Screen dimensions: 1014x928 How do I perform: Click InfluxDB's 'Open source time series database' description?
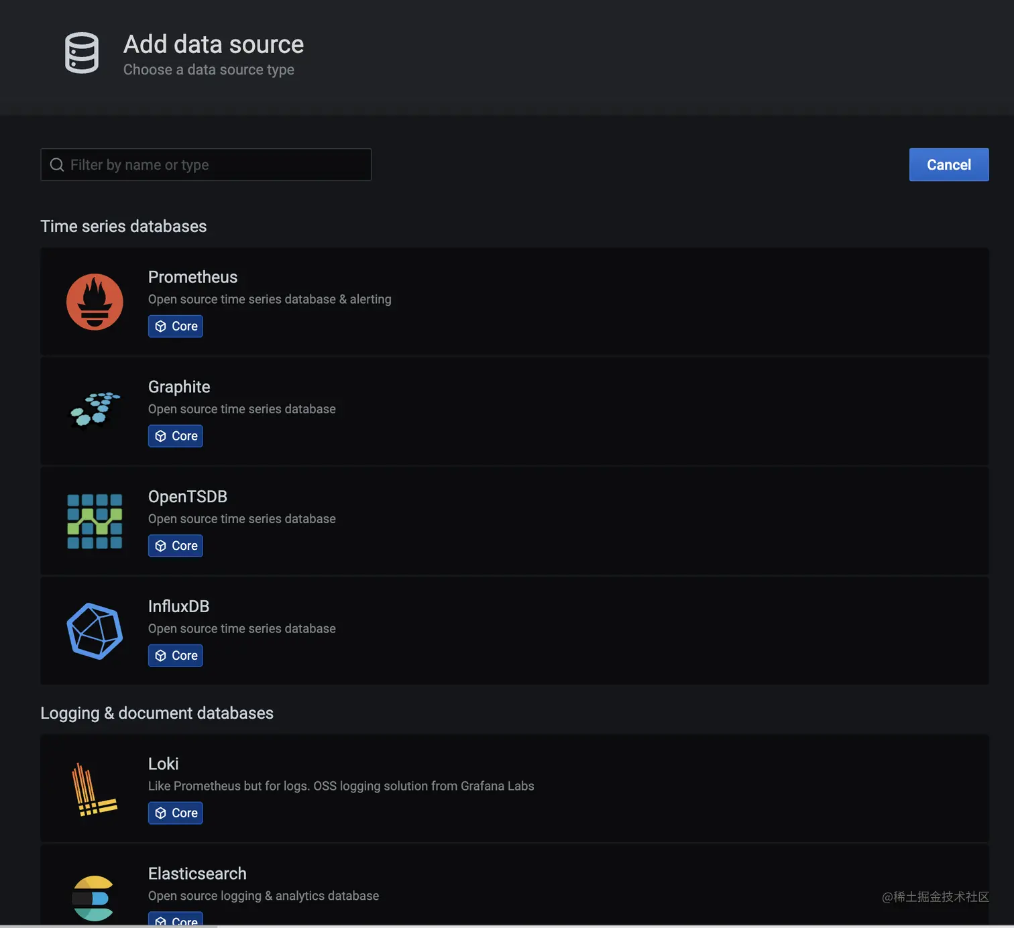(242, 628)
